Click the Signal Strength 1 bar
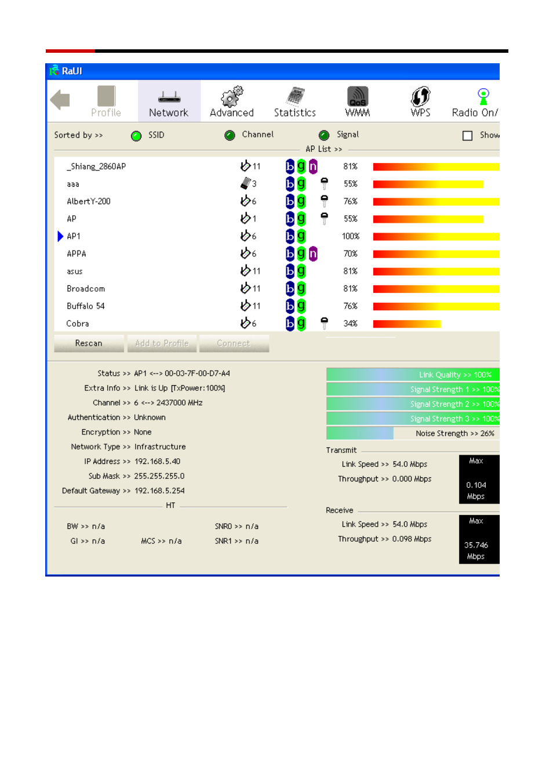This screenshot has width=553, height=783. (413, 389)
